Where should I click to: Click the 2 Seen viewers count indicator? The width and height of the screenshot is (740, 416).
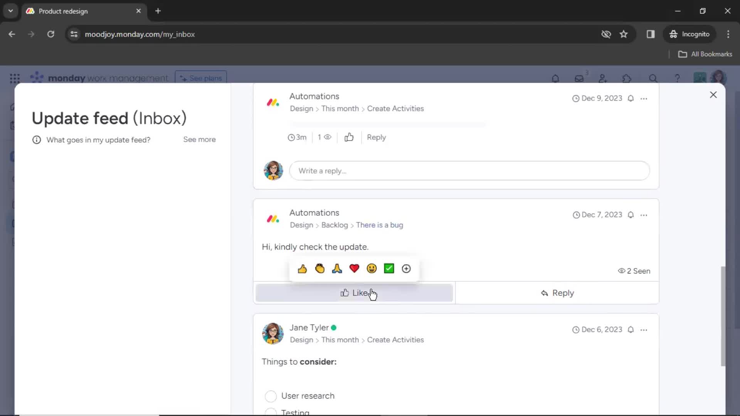(633, 271)
